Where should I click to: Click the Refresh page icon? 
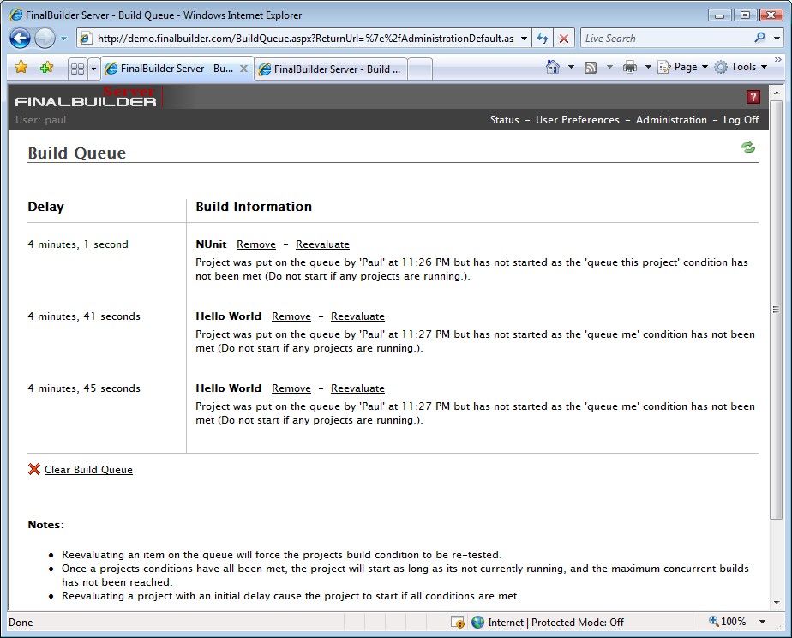(543, 39)
